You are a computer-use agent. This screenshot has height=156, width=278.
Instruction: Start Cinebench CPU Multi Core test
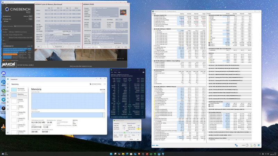click(x=31, y=16)
